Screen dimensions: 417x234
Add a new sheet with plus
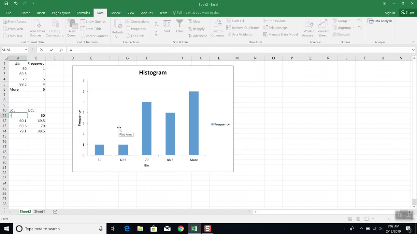(x=55, y=212)
